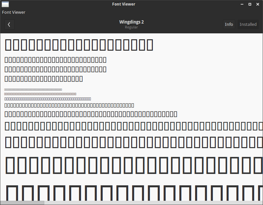Click the Regular style subtitle

pos(131,27)
